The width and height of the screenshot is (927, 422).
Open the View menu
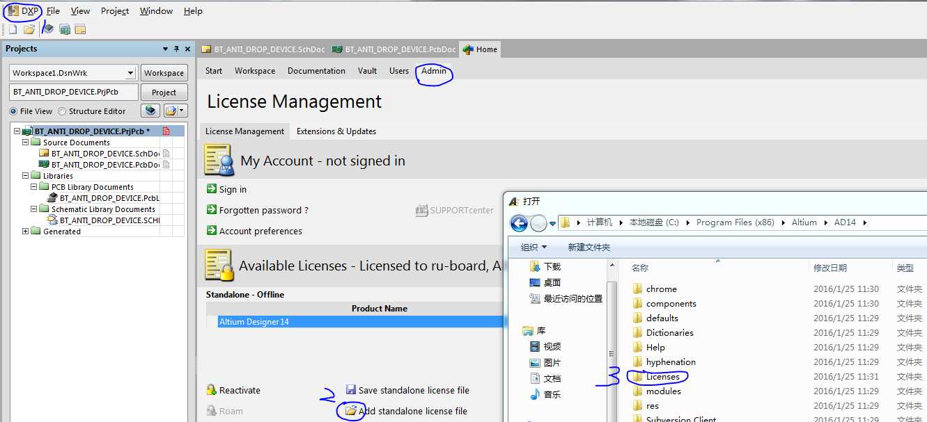(80, 11)
